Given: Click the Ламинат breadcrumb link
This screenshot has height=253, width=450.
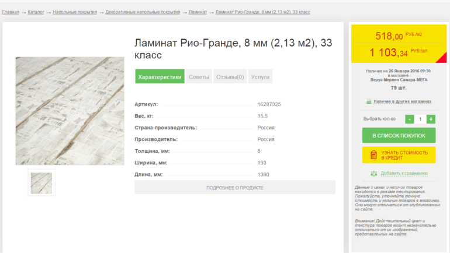Looking at the screenshot, I should click(198, 12).
